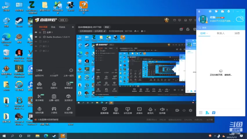Viewport: 247px width, 139px height.
Task: Expand the speaker options arrow
Action: 167,110
